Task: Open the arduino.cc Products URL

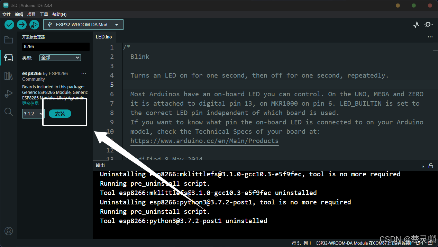Action: pyautogui.click(x=204, y=141)
